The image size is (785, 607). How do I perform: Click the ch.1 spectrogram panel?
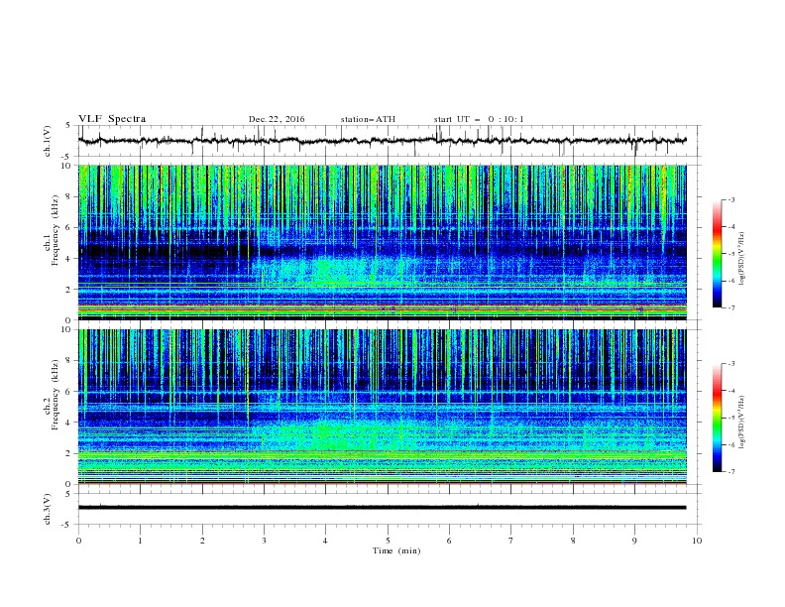(383, 242)
